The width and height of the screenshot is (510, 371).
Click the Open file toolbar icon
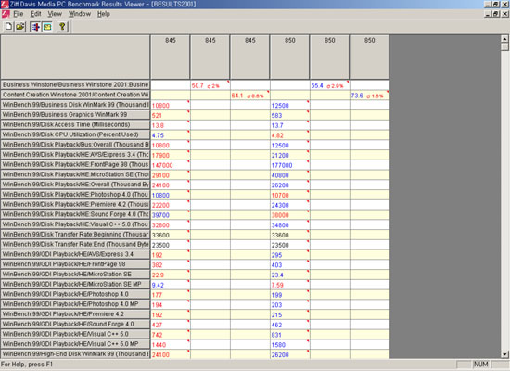(20, 27)
